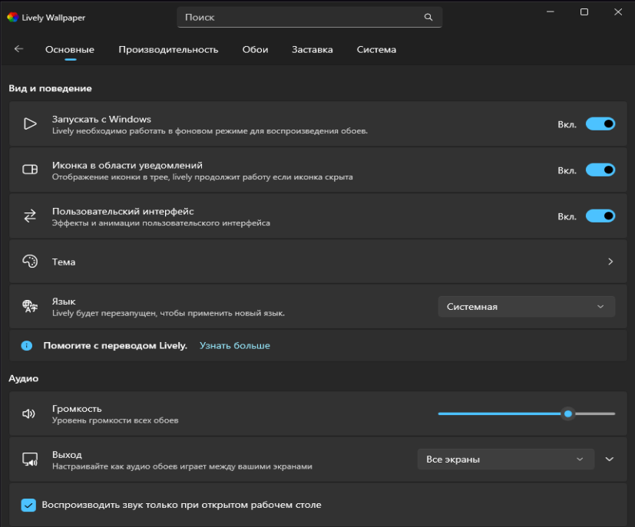This screenshot has height=527, width=635.
Task: Uncheck Воспроизводить звук только при открытом рабочем столе
Action: click(x=28, y=505)
